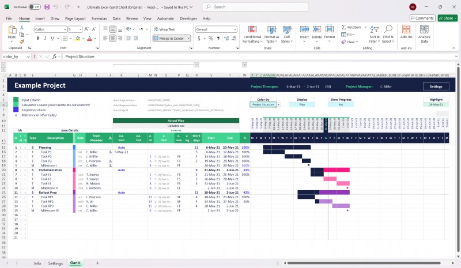Click the Comma Style icon
461x268 pixels.
pos(218,38)
